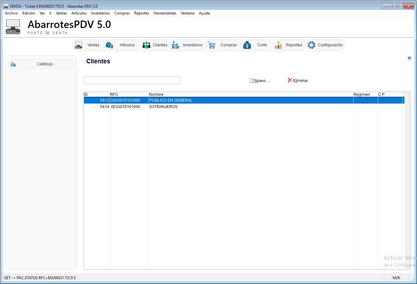Open the Archivo menu
This screenshot has height=284, width=417.
12,13
